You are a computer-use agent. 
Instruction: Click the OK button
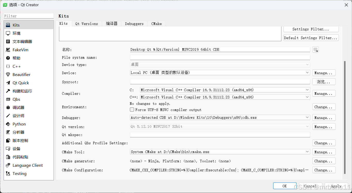pyautogui.click(x=285, y=186)
